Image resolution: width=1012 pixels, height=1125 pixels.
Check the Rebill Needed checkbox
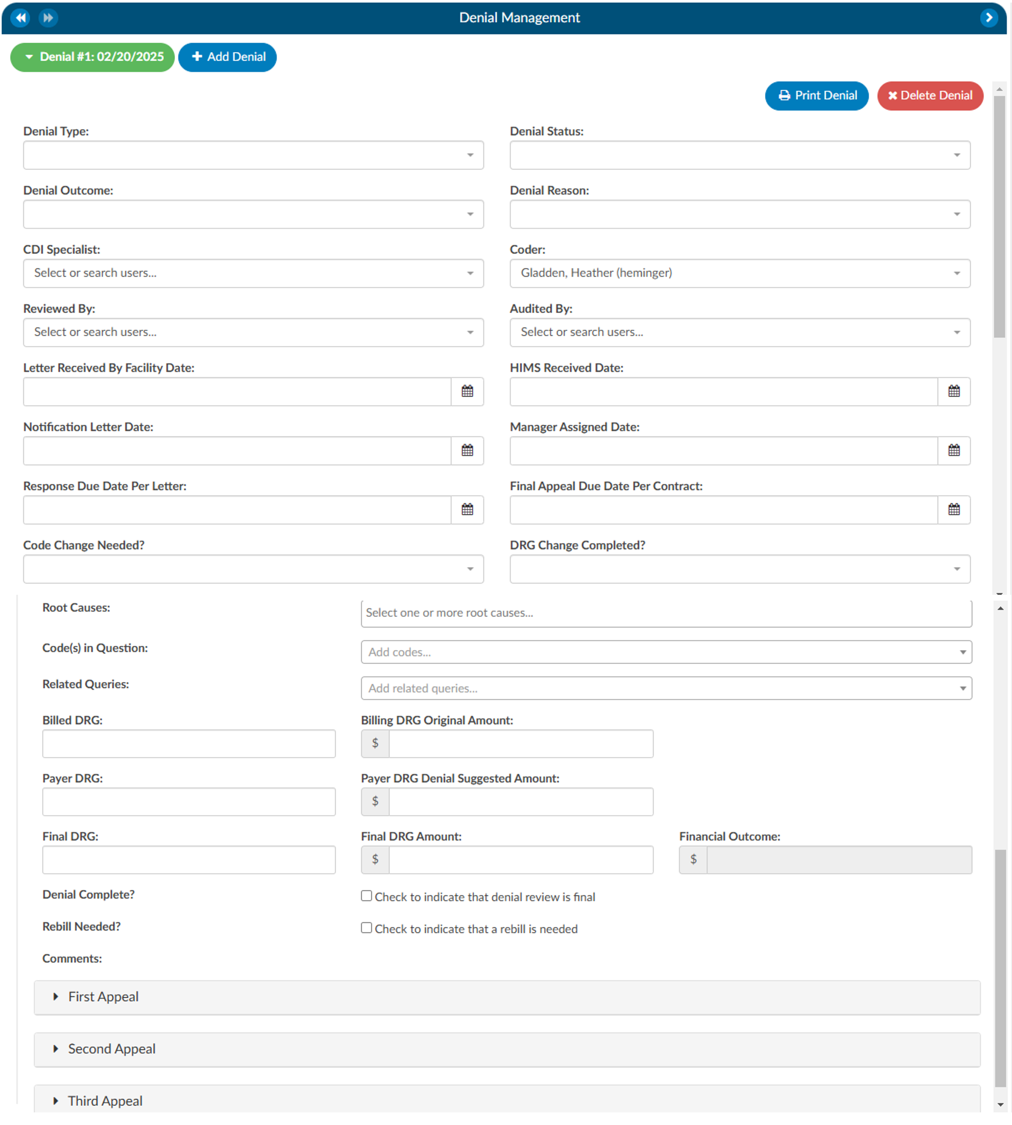click(366, 928)
